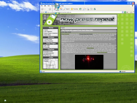Open the Edit menu
The width and height of the screenshot is (137, 103).
coord(45,6)
